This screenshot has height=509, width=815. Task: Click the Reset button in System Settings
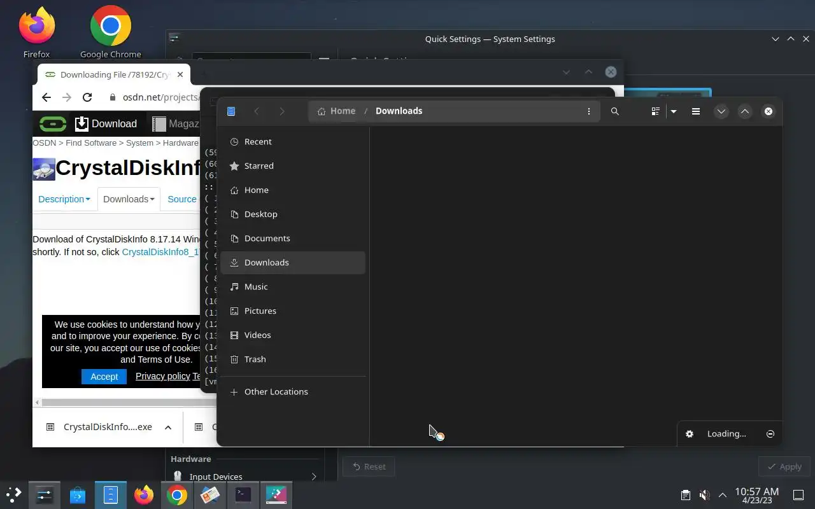coord(369,466)
